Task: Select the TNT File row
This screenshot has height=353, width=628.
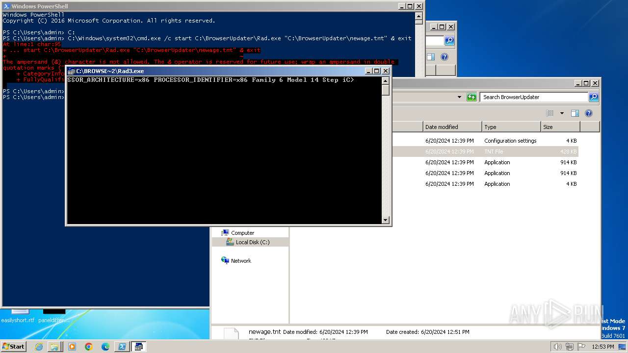Action: click(x=485, y=151)
